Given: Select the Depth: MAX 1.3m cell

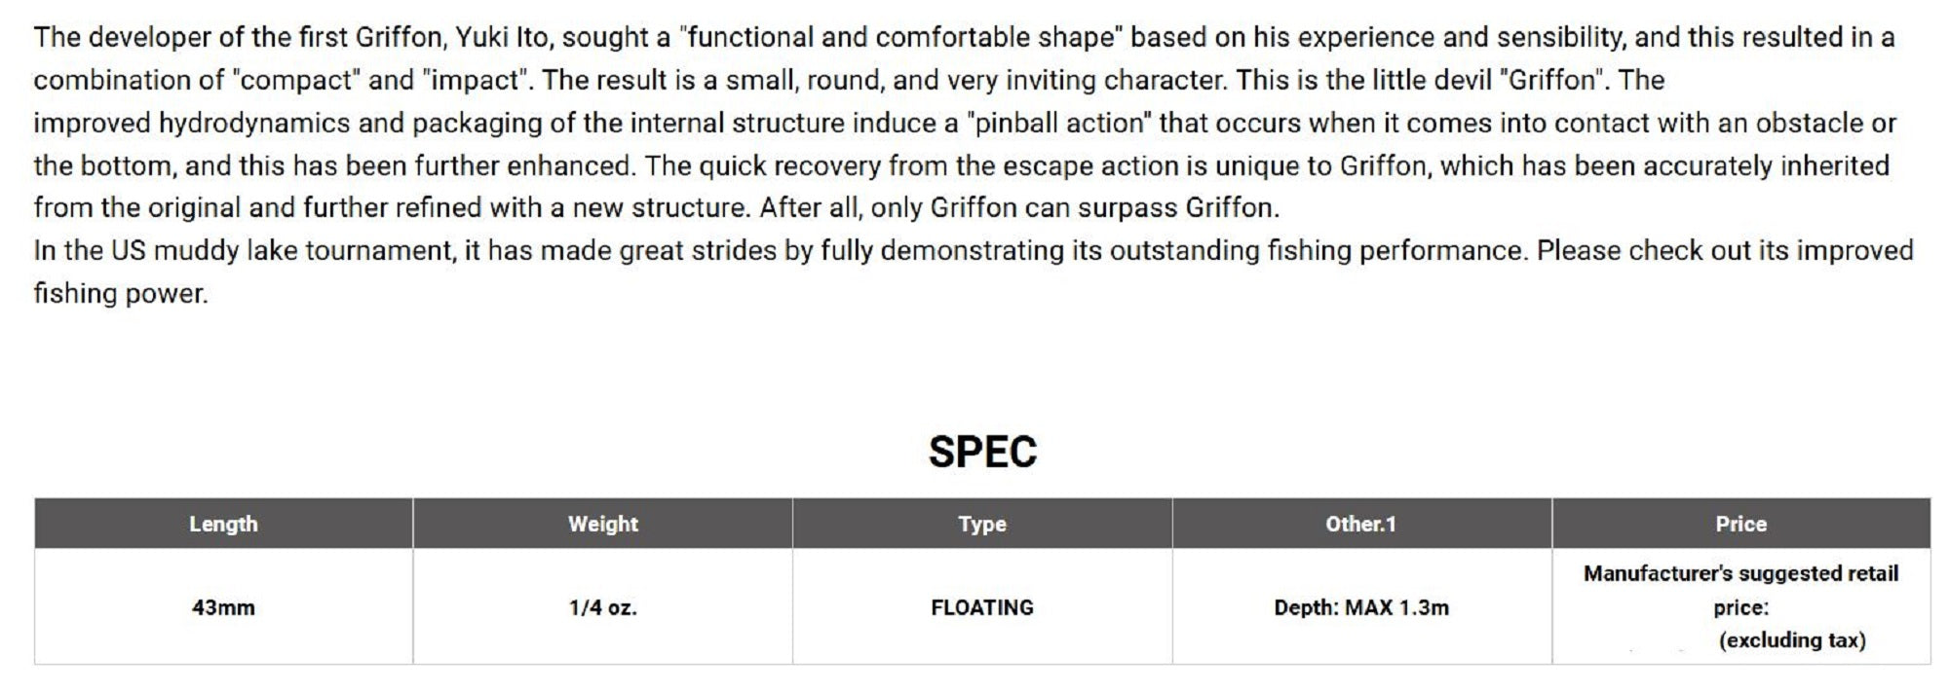Looking at the screenshot, I should [x=1360, y=607].
